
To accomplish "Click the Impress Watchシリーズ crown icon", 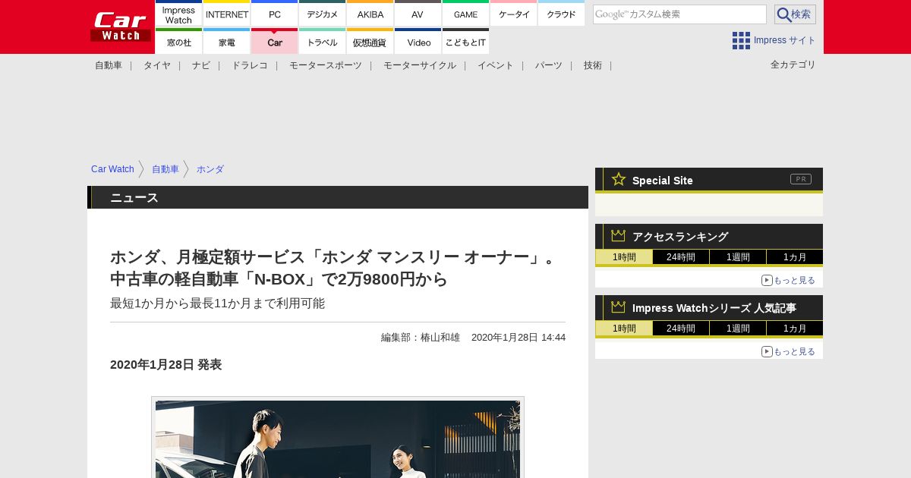I will coord(619,307).
